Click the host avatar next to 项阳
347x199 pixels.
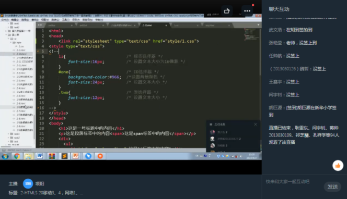(x=28, y=183)
